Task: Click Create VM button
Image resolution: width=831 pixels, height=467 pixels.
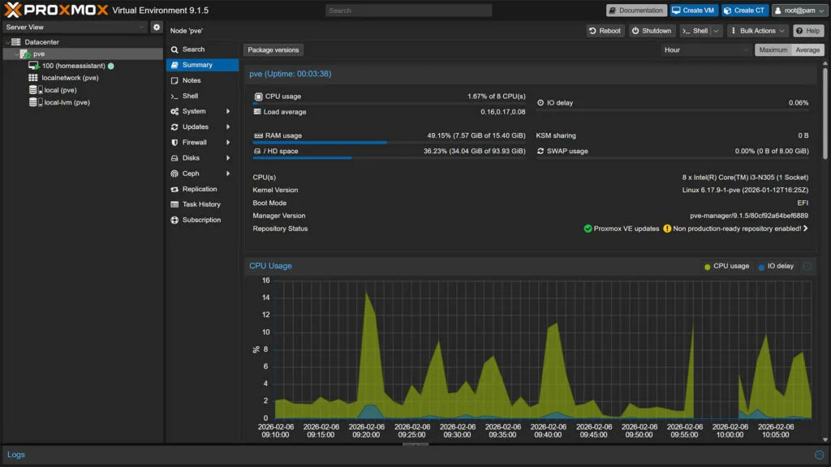Action: pos(693,11)
